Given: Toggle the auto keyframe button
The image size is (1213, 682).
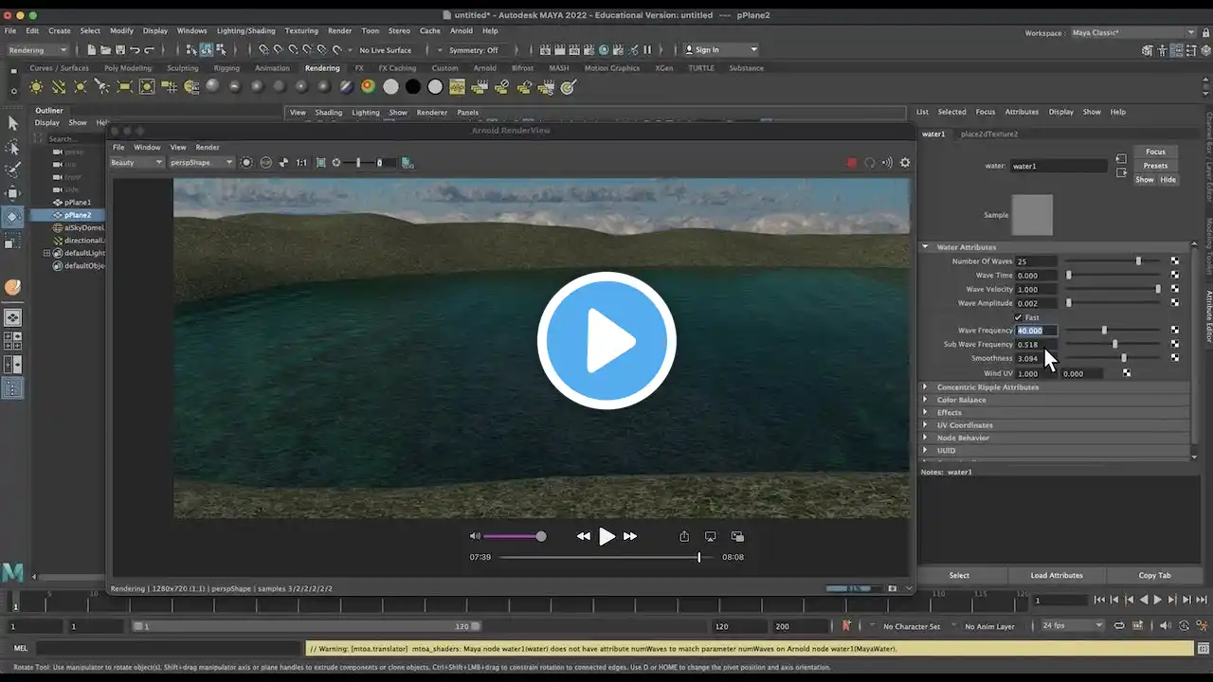Looking at the screenshot, I should 847,626.
